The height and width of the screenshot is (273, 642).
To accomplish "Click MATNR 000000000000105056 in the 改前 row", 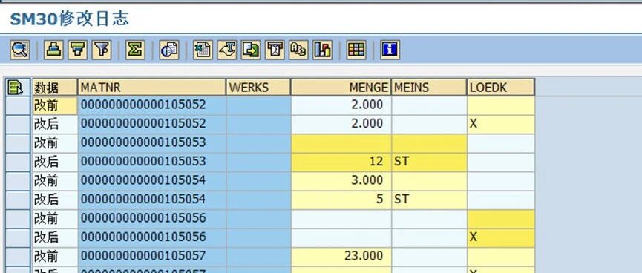I will 151,219.
